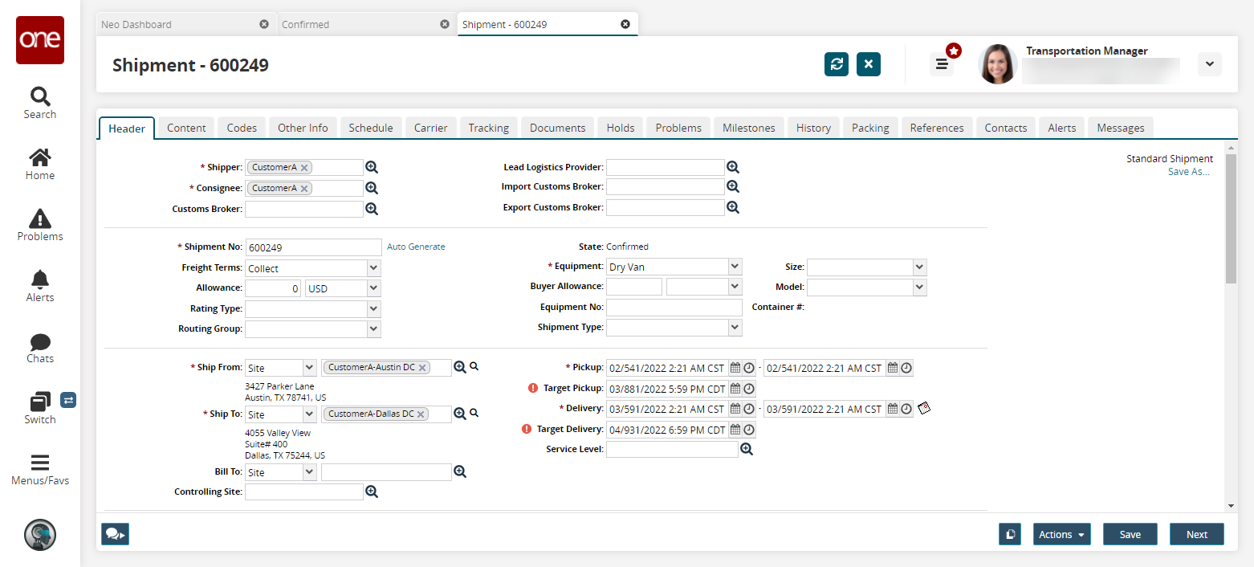The width and height of the screenshot is (1254, 567).
Task: Open Chats from the sidebar
Action: point(39,348)
